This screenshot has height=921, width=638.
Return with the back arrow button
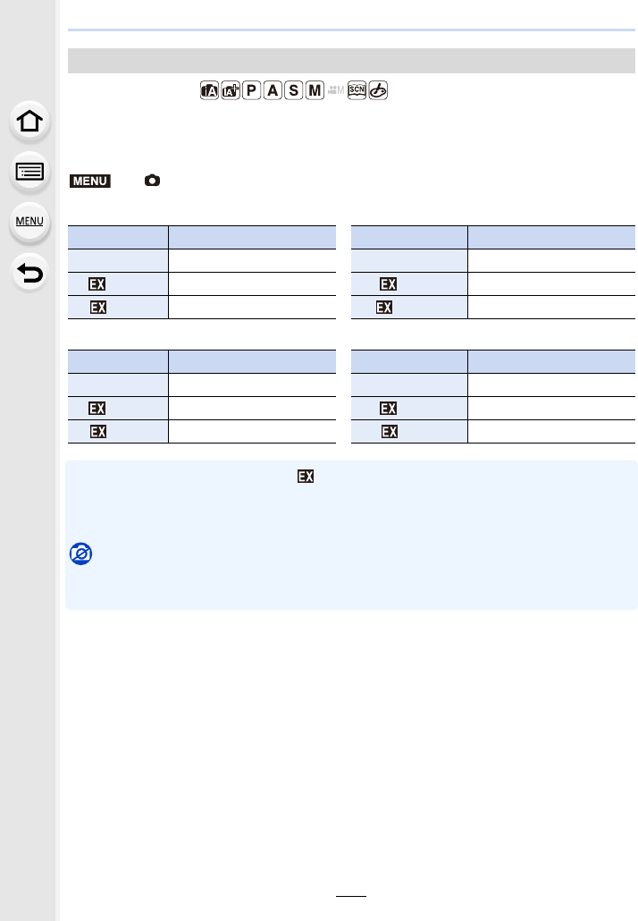(31, 272)
